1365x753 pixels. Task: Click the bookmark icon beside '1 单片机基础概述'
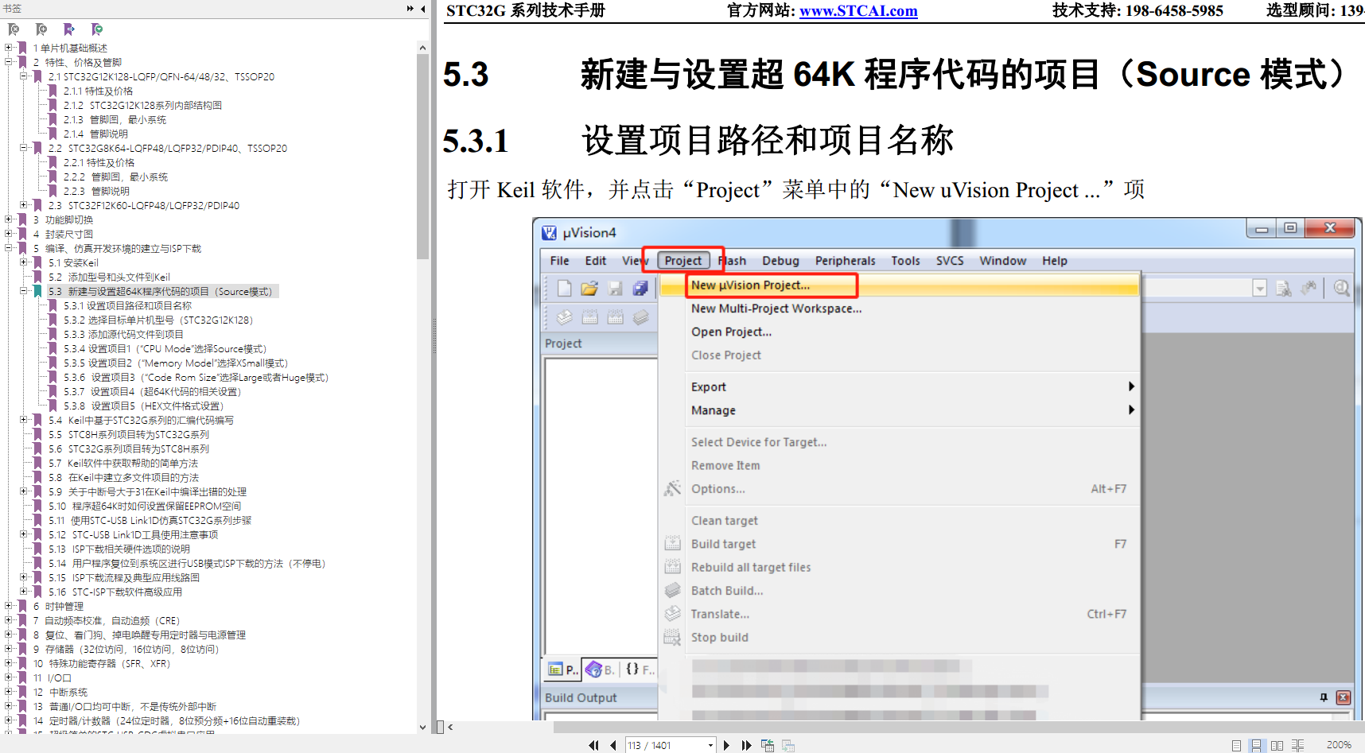click(x=23, y=49)
